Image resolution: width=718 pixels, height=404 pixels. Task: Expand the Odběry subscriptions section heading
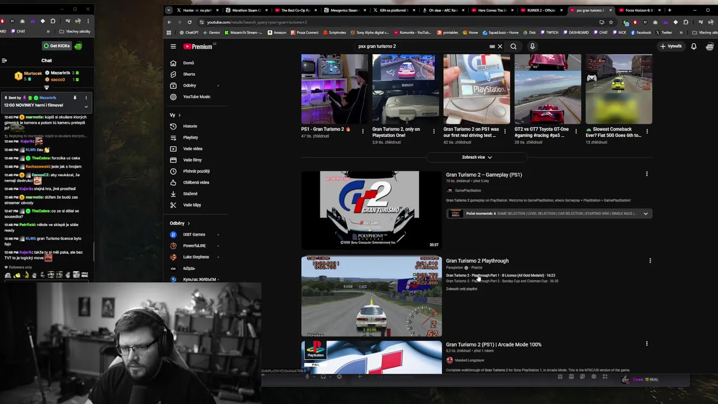pos(179,223)
